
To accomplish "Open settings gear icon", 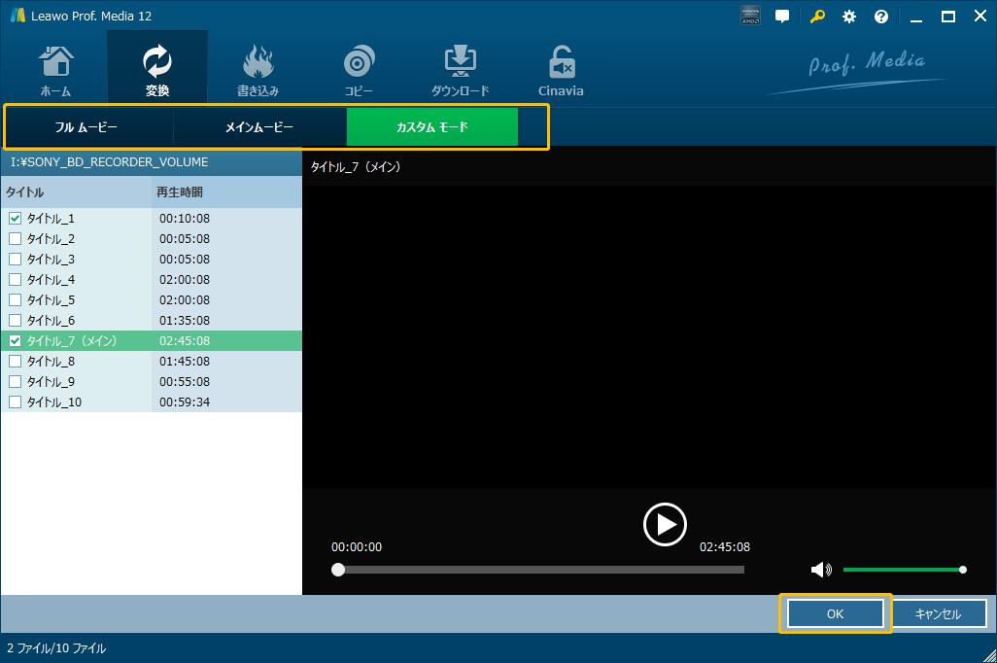I will 849,17.
